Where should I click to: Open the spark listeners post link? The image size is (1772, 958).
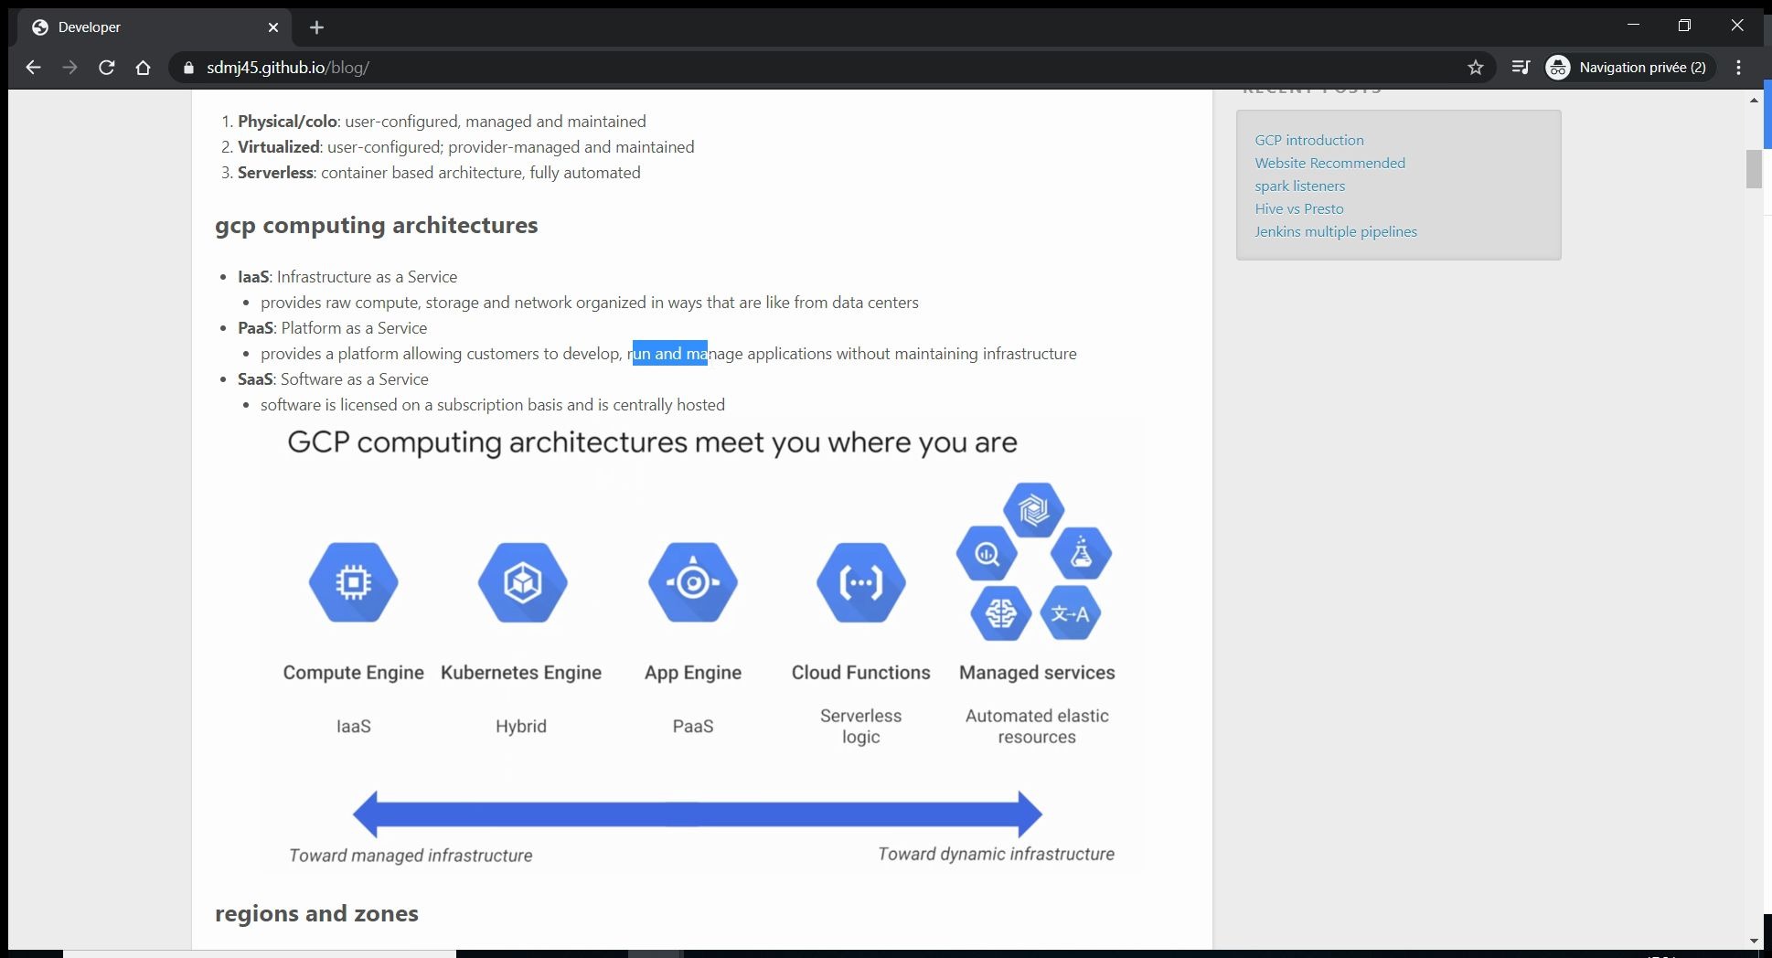point(1299,186)
